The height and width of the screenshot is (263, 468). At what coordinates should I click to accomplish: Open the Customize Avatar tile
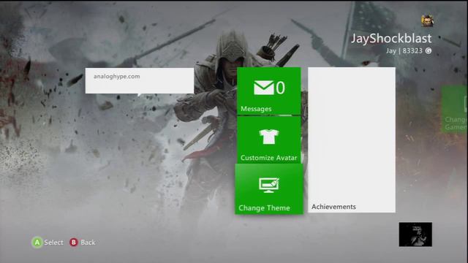pyautogui.click(x=268, y=140)
